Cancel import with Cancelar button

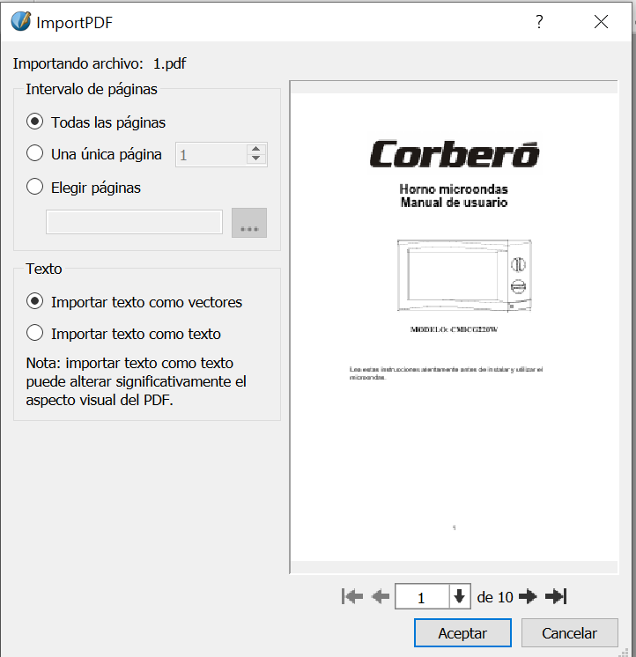569,632
